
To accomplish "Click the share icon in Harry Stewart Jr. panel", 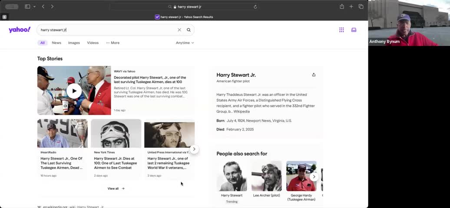I will pyautogui.click(x=314, y=75).
